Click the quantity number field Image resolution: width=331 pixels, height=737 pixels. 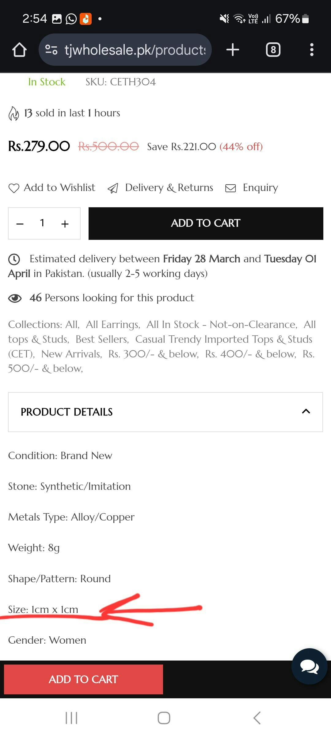pyautogui.click(x=42, y=223)
